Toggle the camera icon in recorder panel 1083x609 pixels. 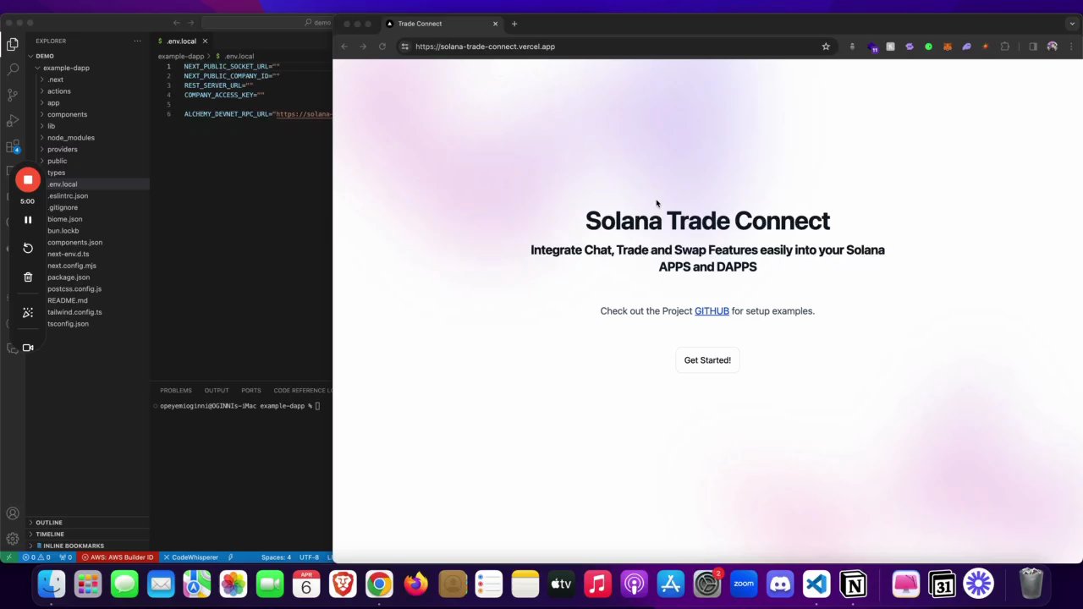28,348
